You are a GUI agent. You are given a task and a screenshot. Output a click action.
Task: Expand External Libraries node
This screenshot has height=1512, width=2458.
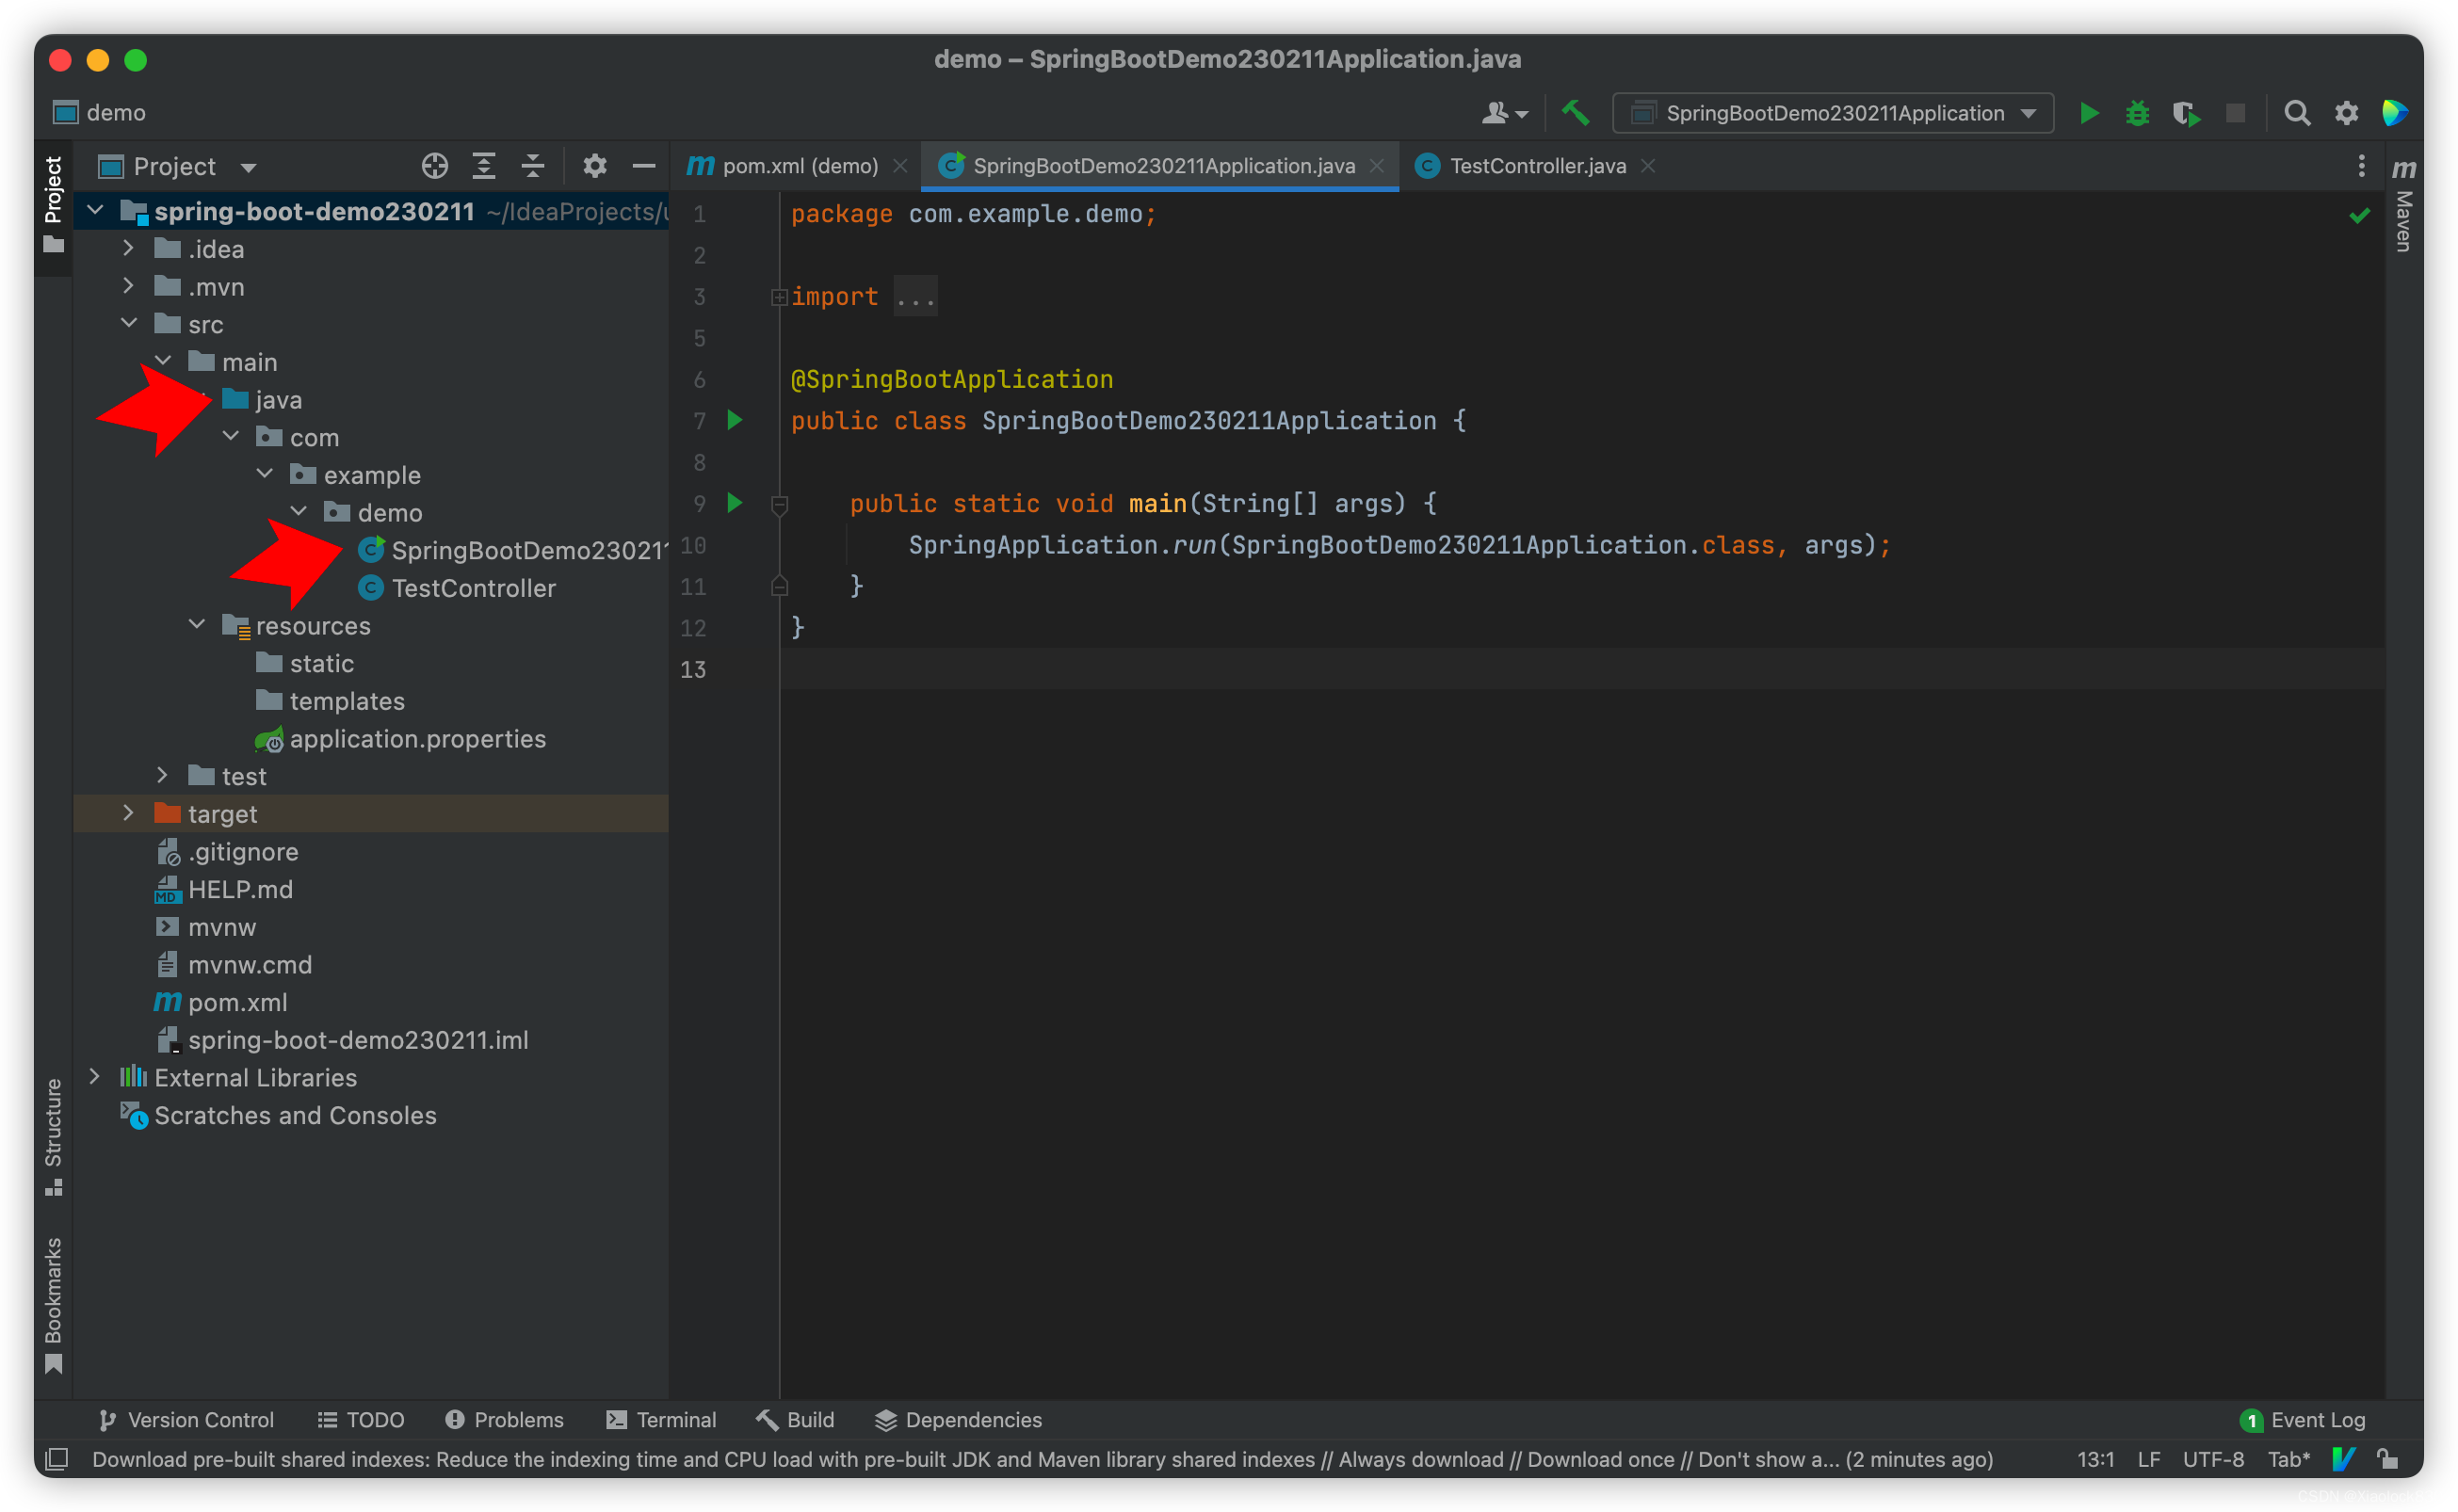pos(95,1077)
